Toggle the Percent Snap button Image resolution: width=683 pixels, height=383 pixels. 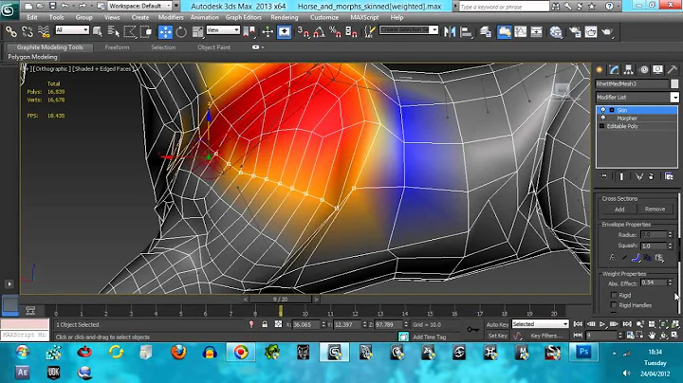(x=335, y=31)
